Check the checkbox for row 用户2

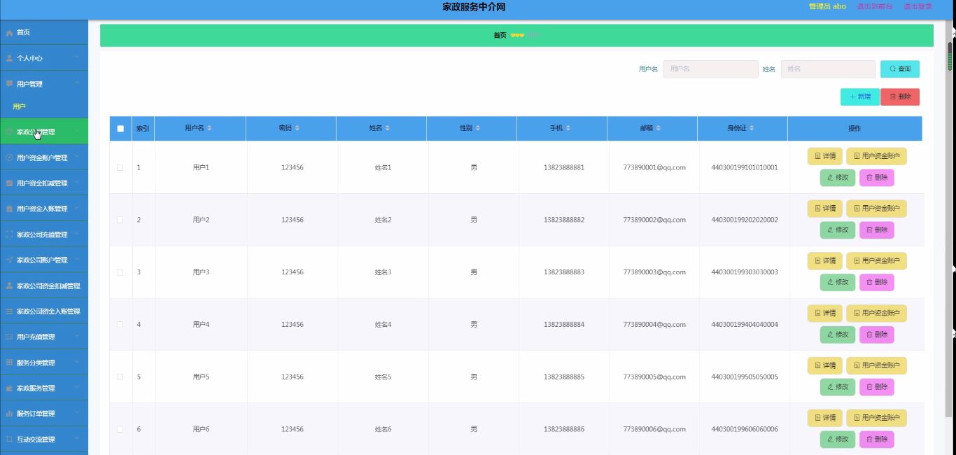tap(120, 220)
